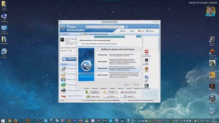Switch to Установленные программы tab
Screen dimensions: 219x123
pyautogui.click(x=96, y=34)
